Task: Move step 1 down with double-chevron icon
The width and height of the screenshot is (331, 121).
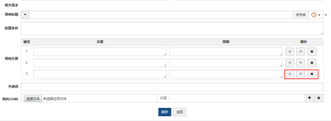Action: [x=301, y=52]
